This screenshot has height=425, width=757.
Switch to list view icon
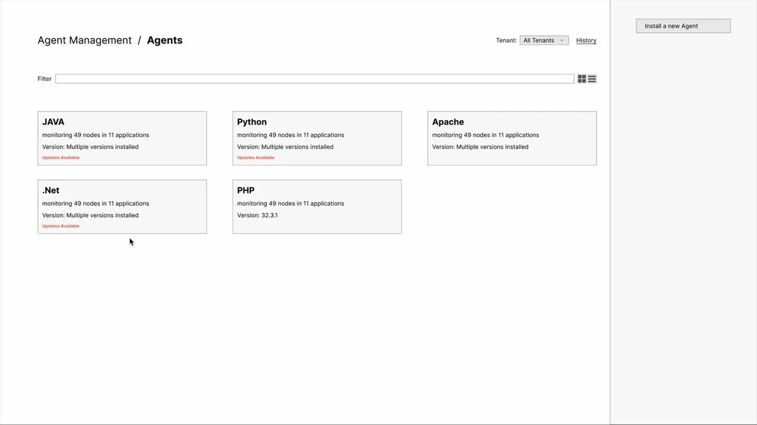(592, 79)
